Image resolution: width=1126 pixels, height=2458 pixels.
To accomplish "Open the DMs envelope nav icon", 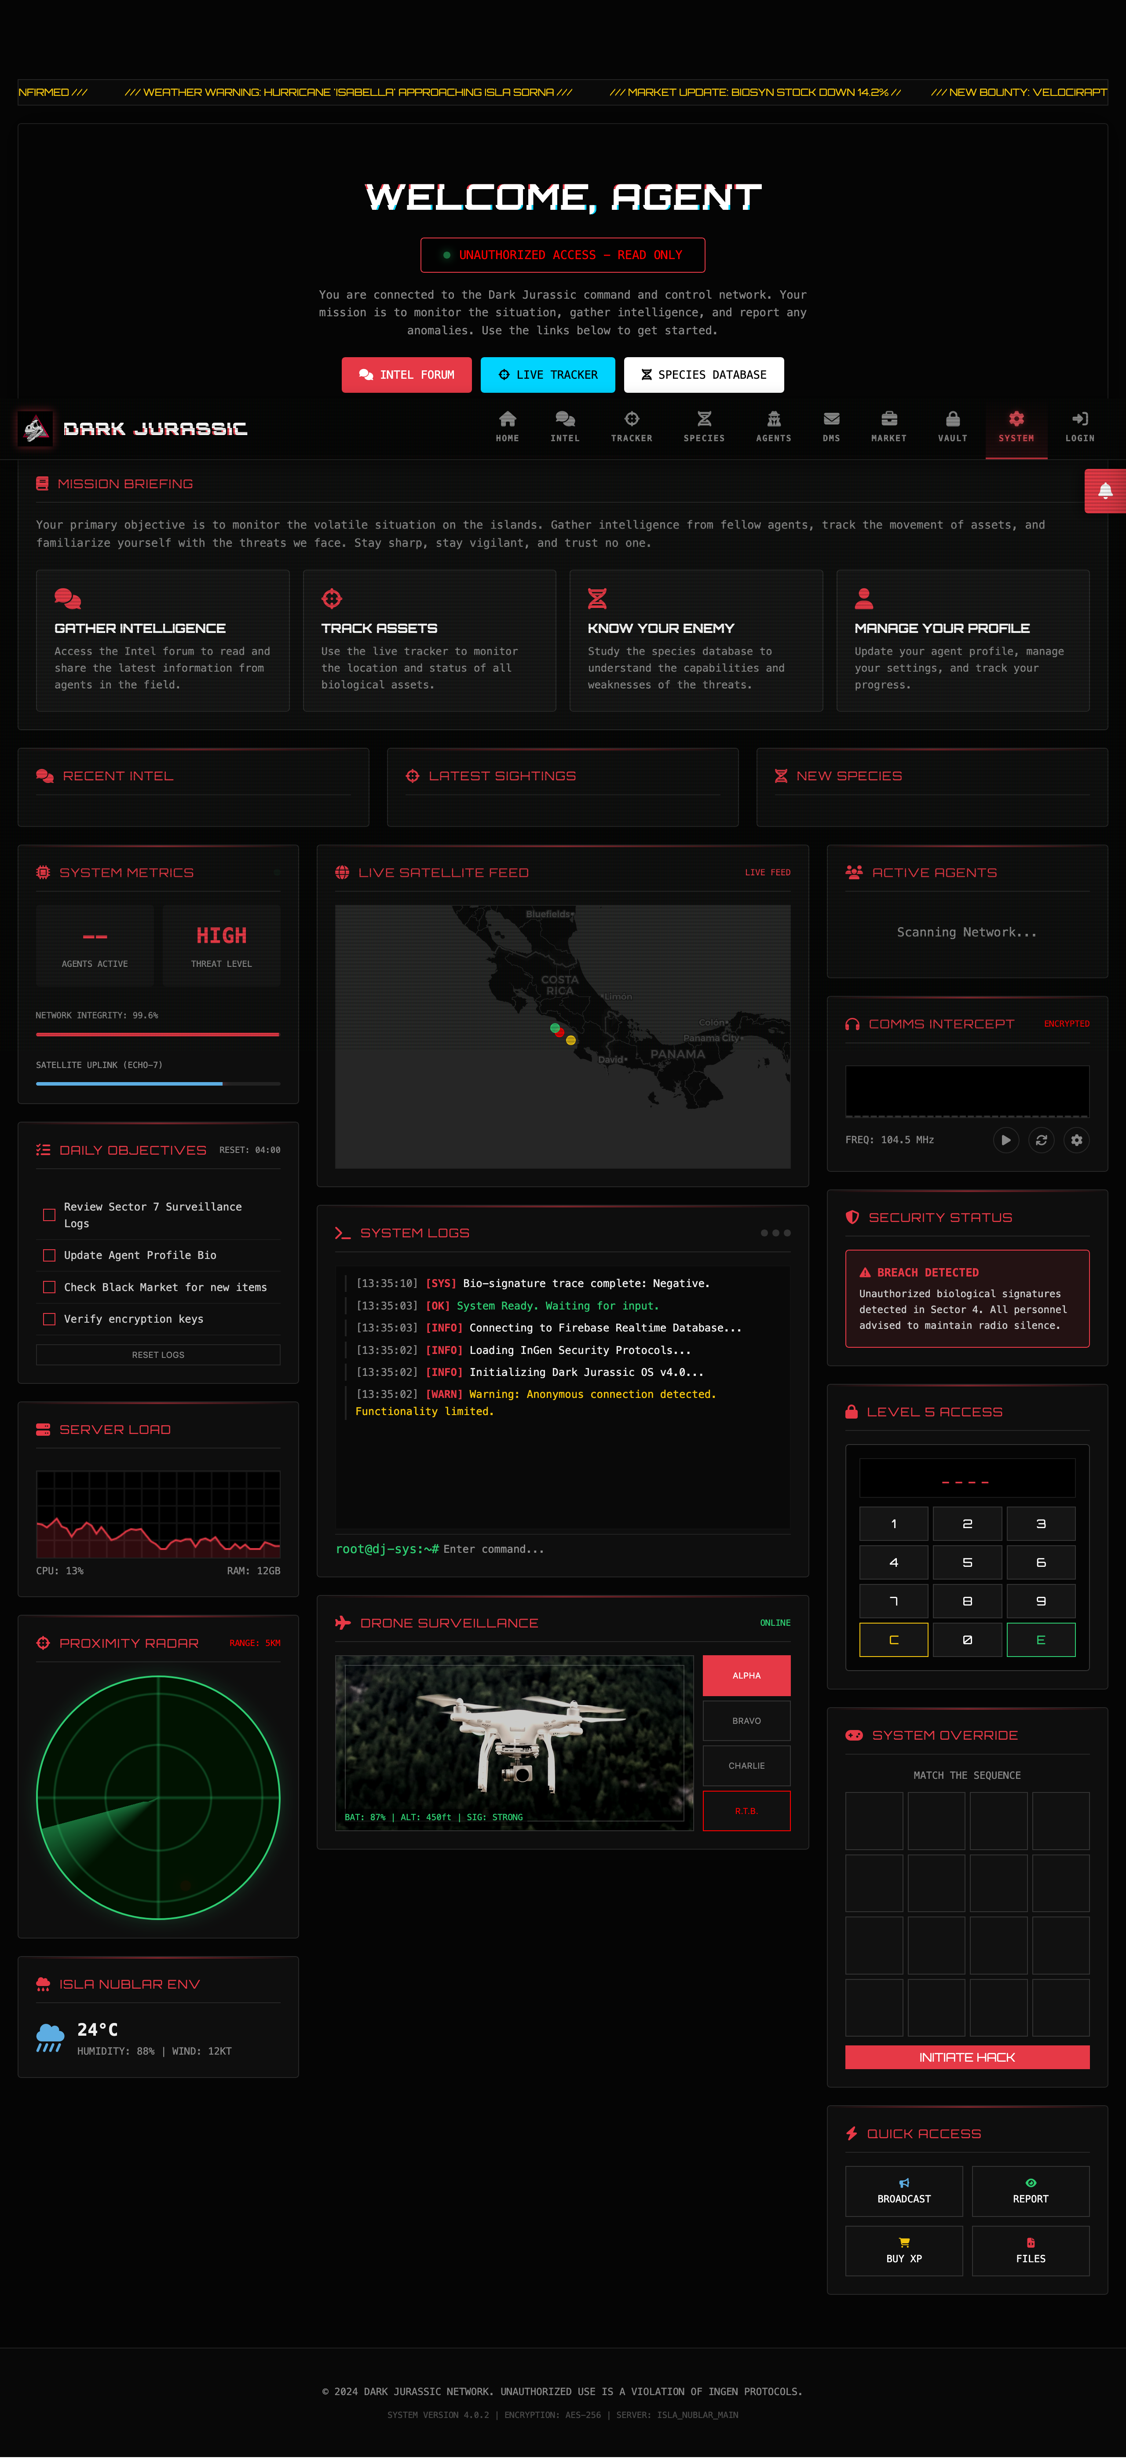I will click(x=832, y=427).
